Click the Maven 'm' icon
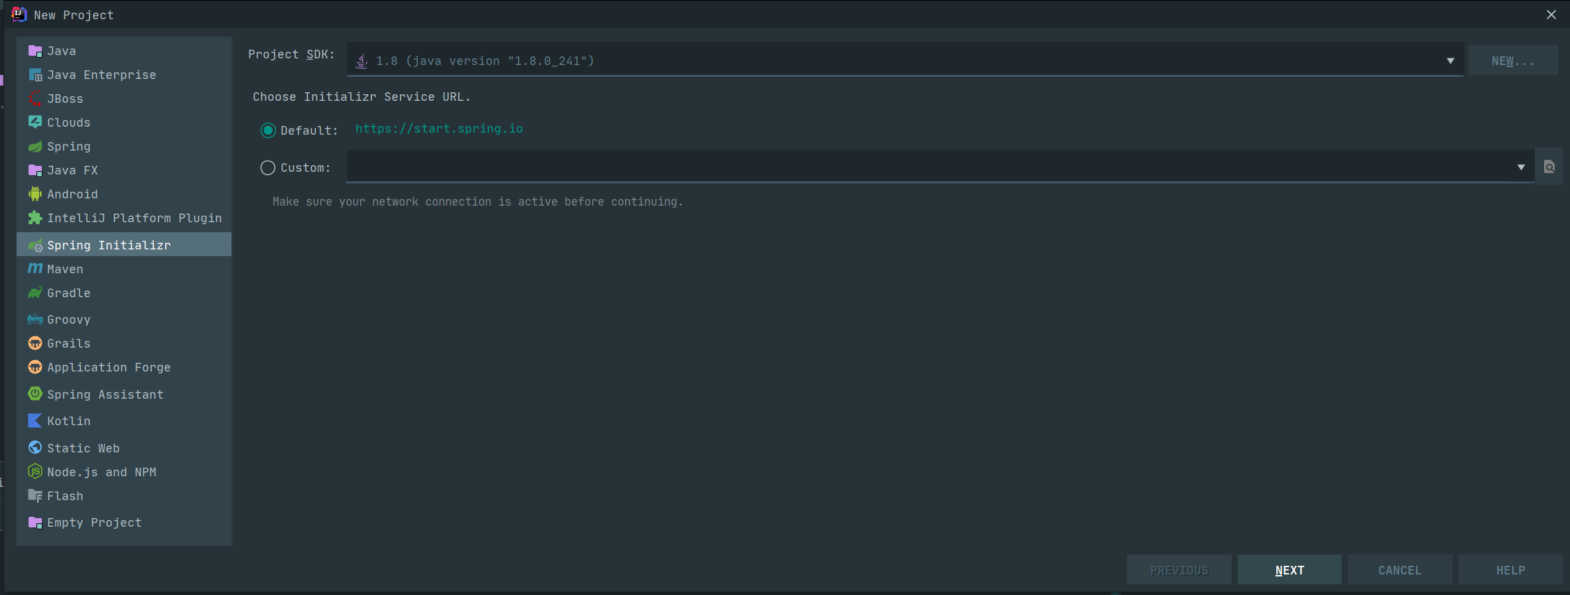The height and width of the screenshot is (595, 1570). [x=35, y=268]
